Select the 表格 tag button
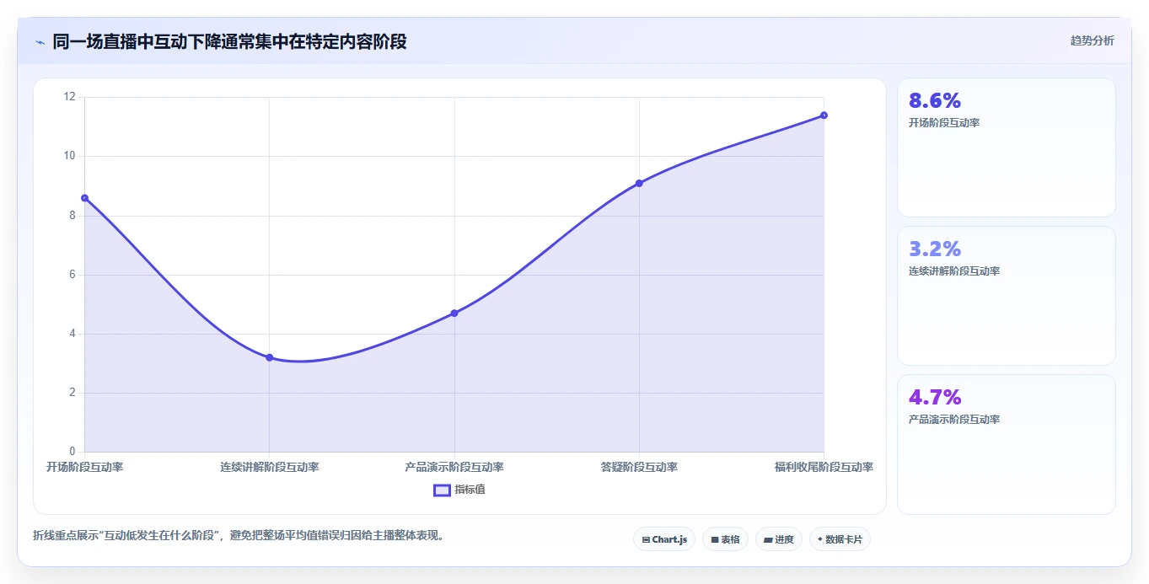 (x=725, y=539)
